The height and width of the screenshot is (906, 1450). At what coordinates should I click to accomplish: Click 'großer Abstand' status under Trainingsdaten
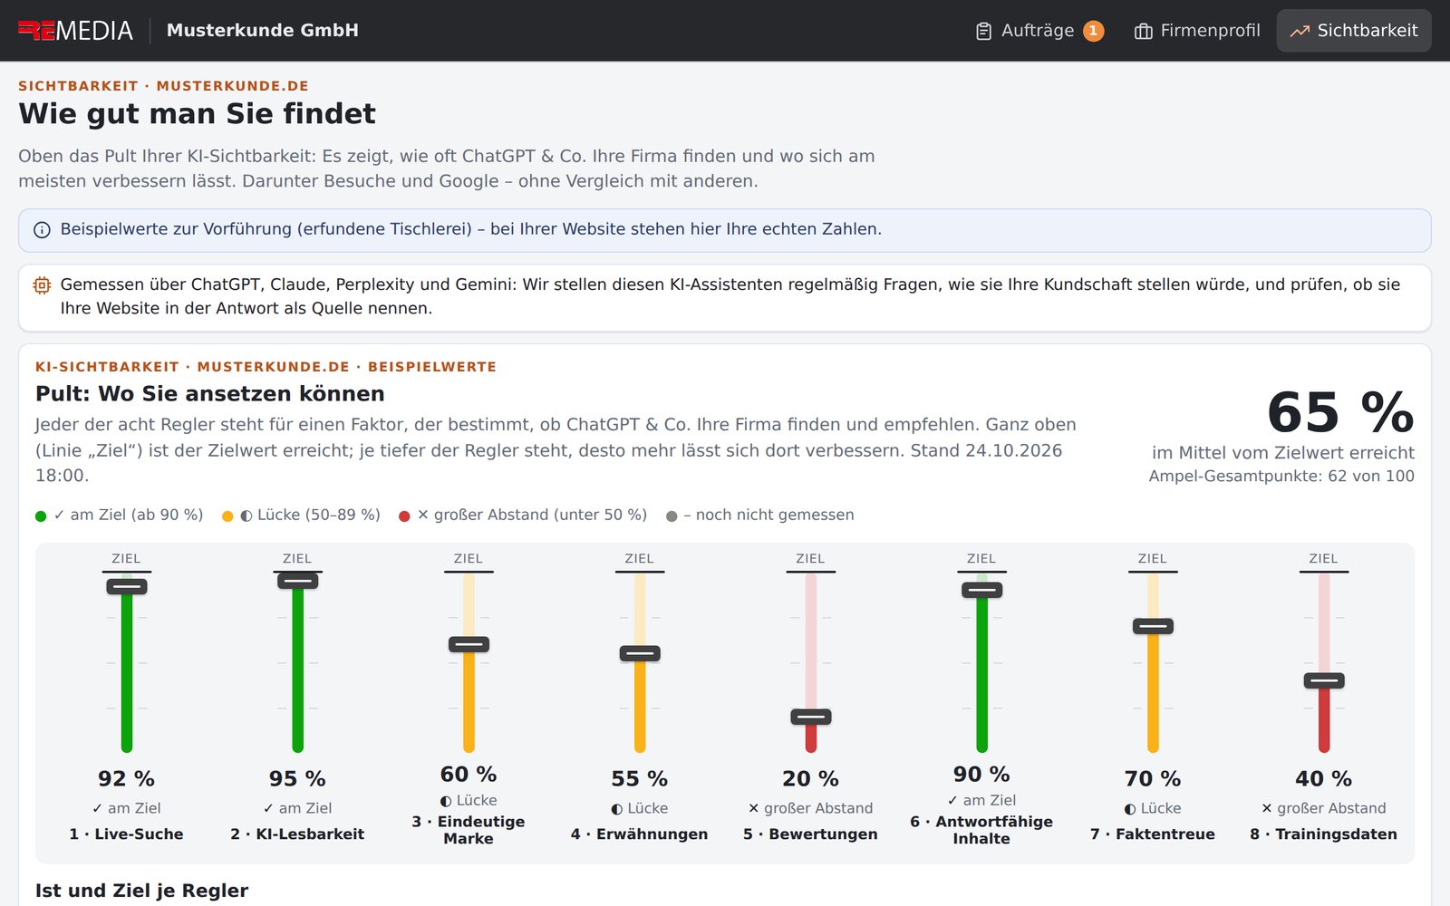click(1324, 809)
